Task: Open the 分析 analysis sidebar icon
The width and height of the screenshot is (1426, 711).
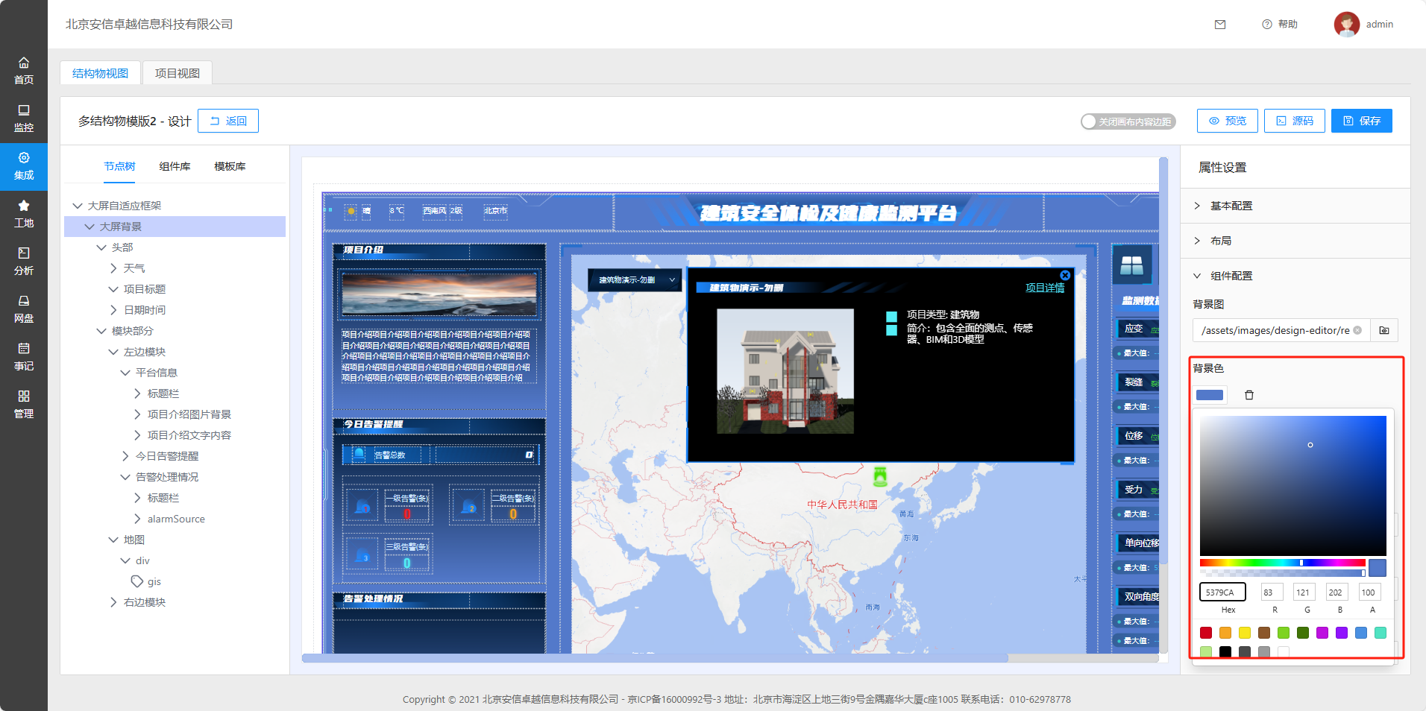Action: tap(24, 261)
